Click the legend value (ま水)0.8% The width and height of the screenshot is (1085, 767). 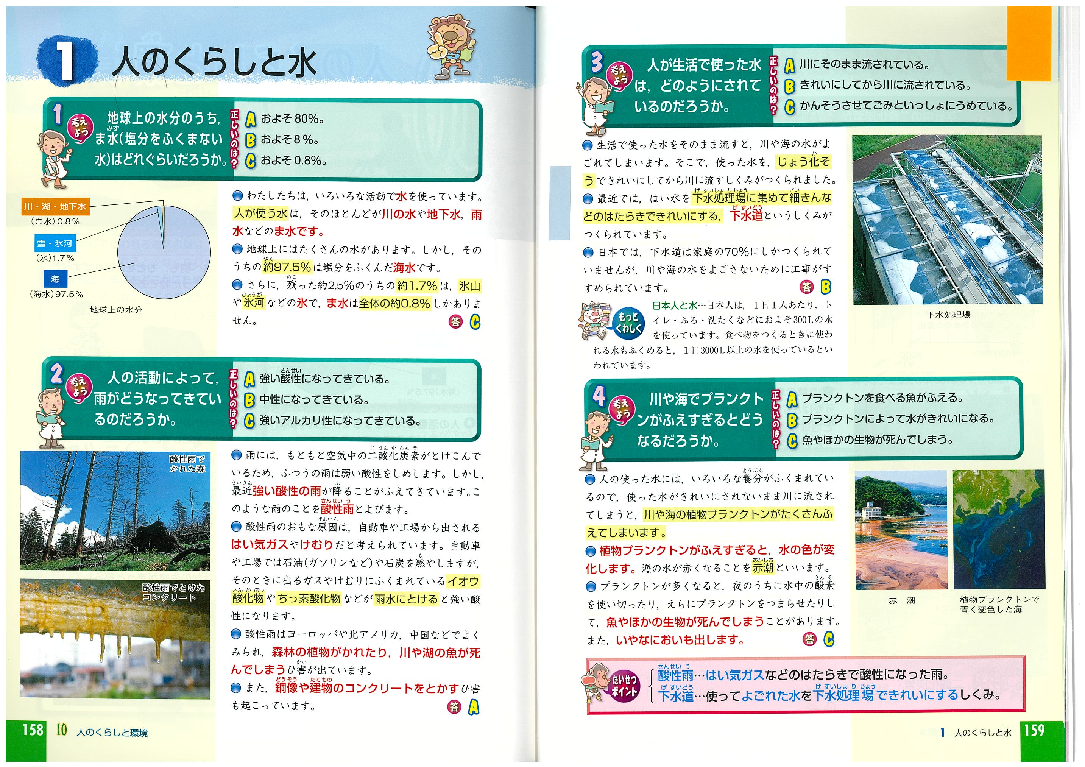55,221
